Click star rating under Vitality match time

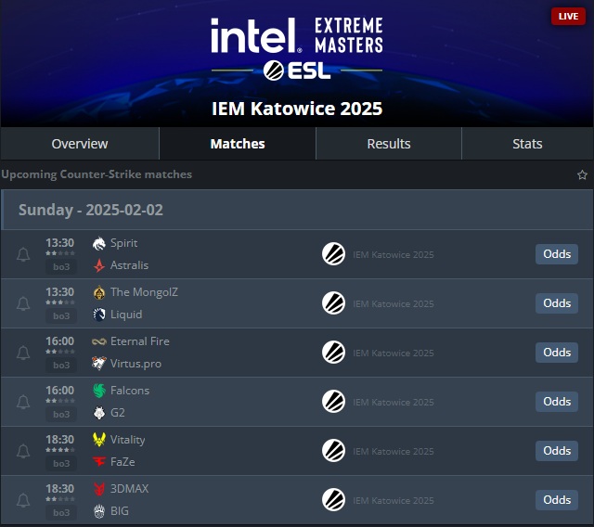click(60, 450)
